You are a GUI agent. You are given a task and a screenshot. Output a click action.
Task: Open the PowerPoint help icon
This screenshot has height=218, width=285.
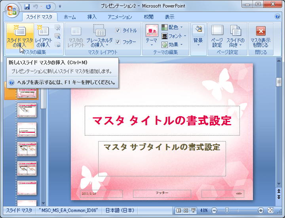point(277,16)
